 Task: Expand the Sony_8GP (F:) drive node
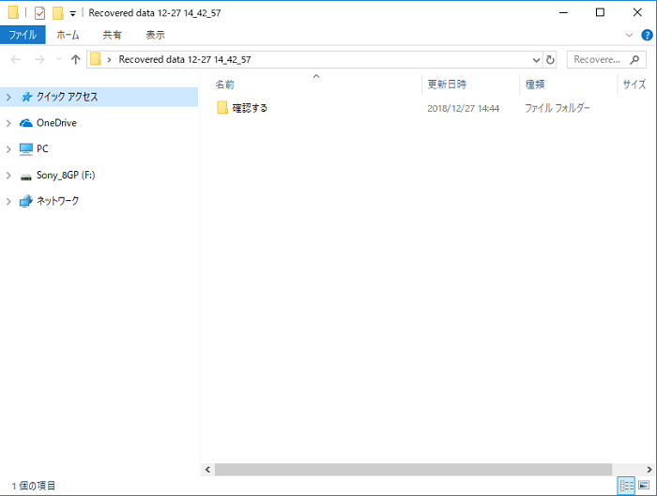pos(8,176)
